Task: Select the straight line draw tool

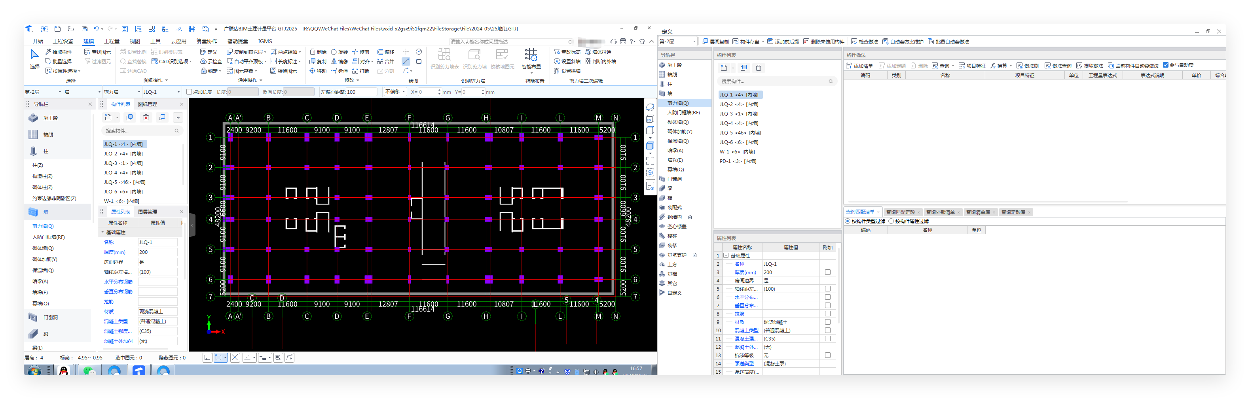Action: click(406, 62)
